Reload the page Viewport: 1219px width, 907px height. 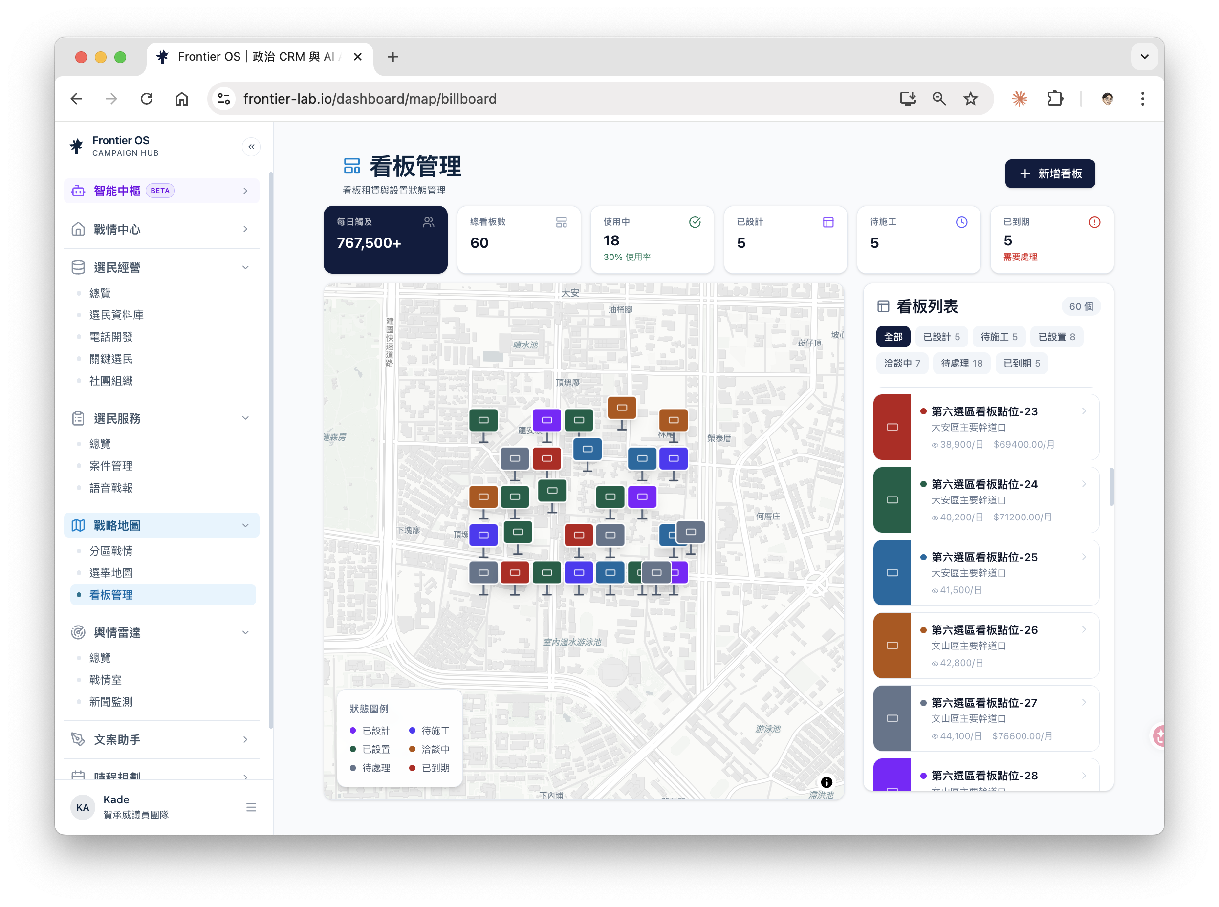click(x=147, y=99)
